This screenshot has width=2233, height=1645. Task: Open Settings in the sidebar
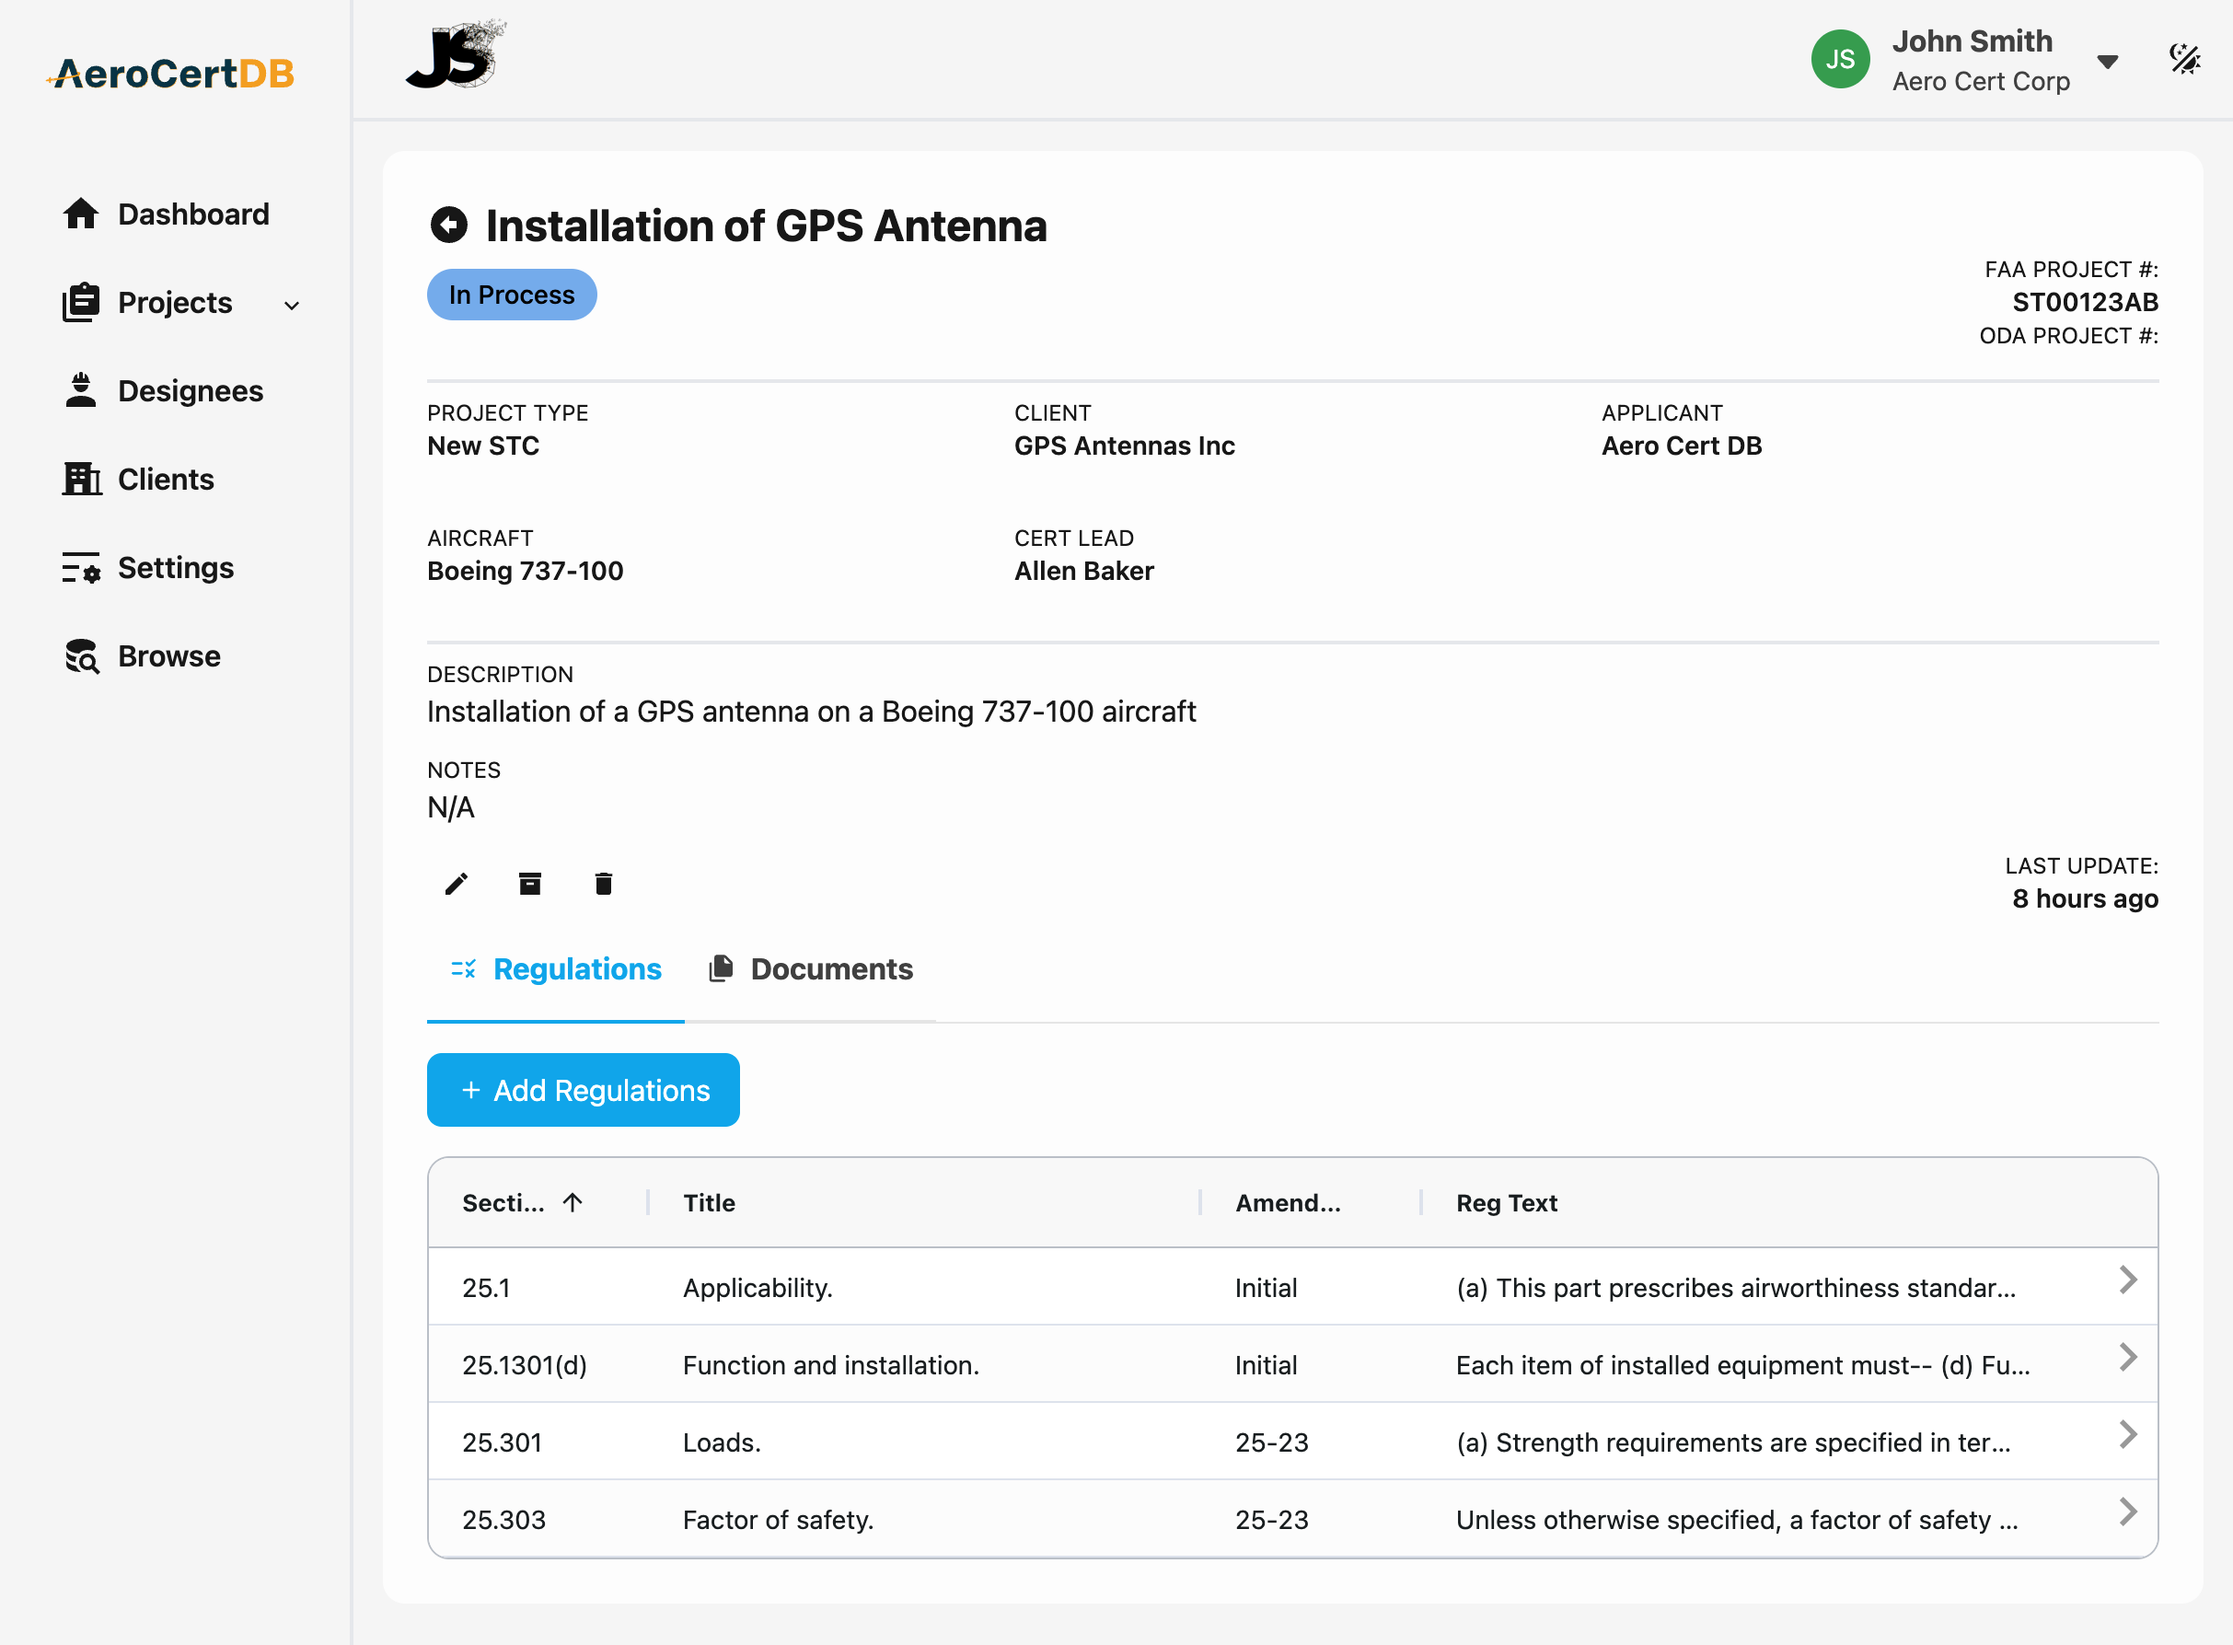[175, 568]
